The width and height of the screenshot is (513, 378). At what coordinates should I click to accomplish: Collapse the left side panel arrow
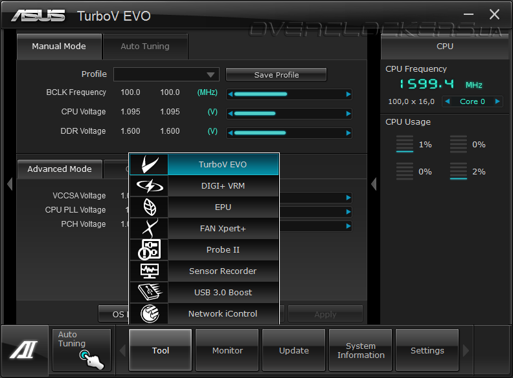[10, 184]
